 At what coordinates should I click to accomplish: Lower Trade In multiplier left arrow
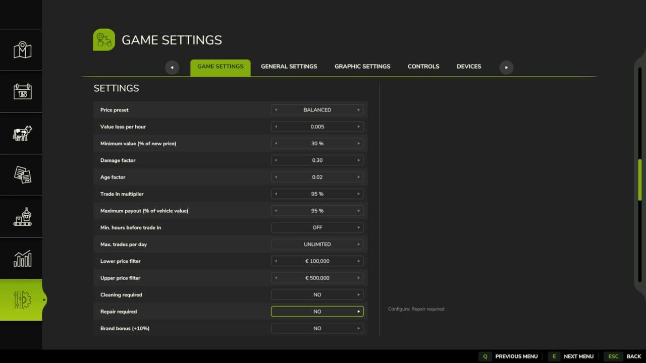pyautogui.click(x=276, y=194)
